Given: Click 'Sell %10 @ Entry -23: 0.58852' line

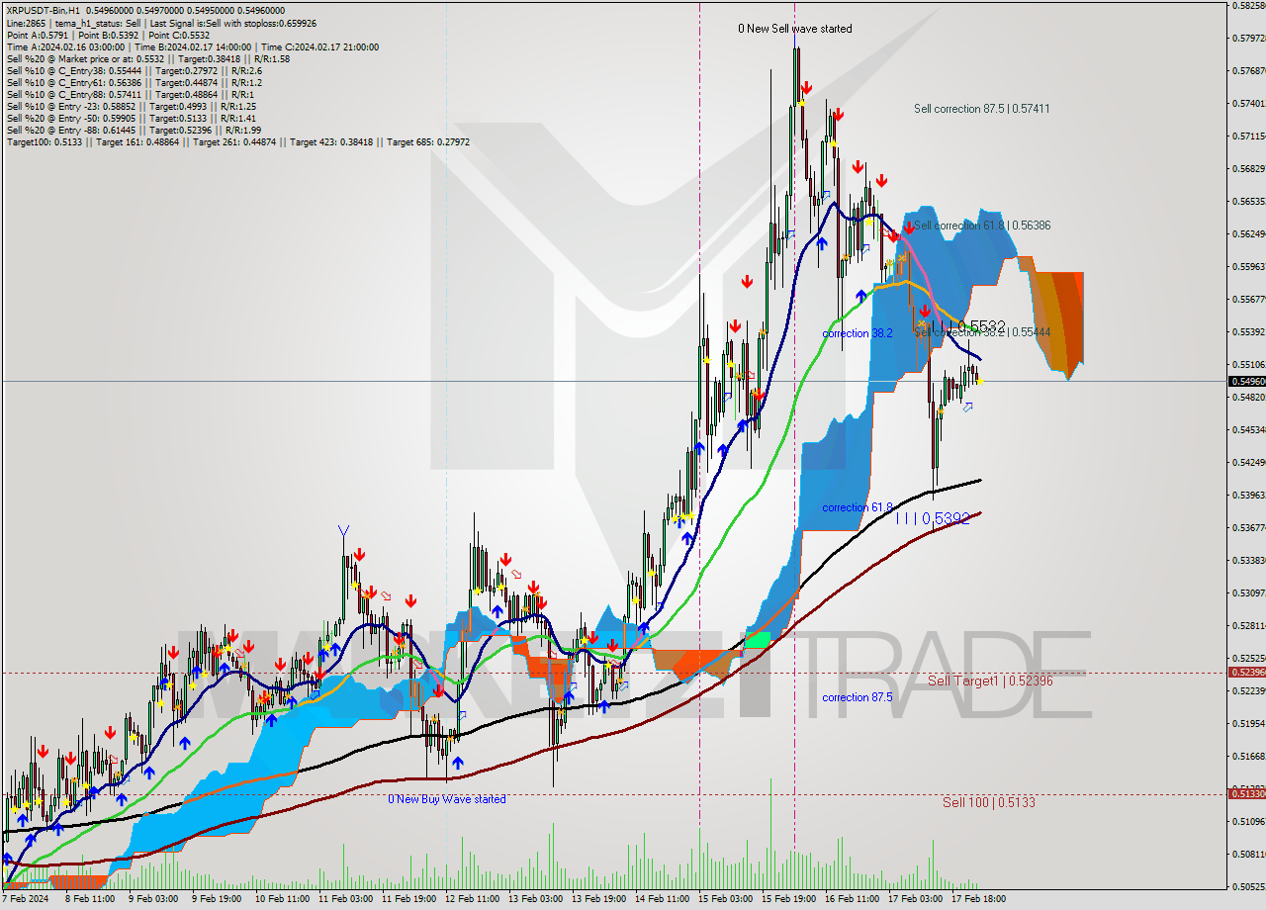Looking at the screenshot, I should pos(131,106).
